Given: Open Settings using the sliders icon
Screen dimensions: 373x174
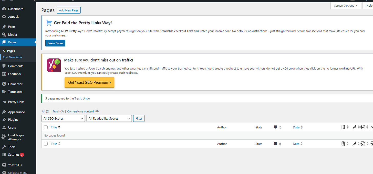Looking at the screenshot, I should [4, 155].
